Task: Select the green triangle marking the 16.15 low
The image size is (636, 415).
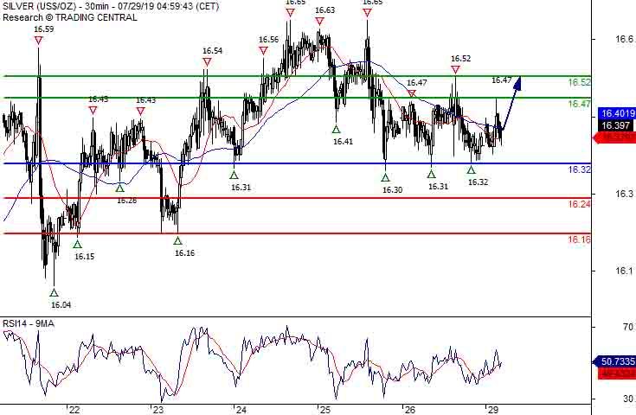Action: point(78,244)
